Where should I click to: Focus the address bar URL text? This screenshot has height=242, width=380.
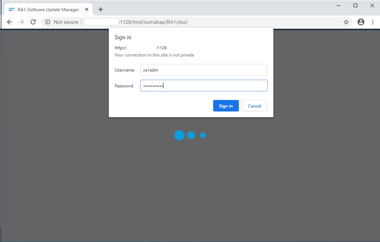(153, 22)
